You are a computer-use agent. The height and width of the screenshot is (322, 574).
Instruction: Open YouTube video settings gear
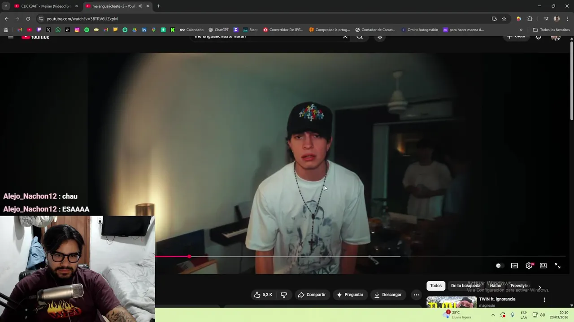click(x=529, y=266)
